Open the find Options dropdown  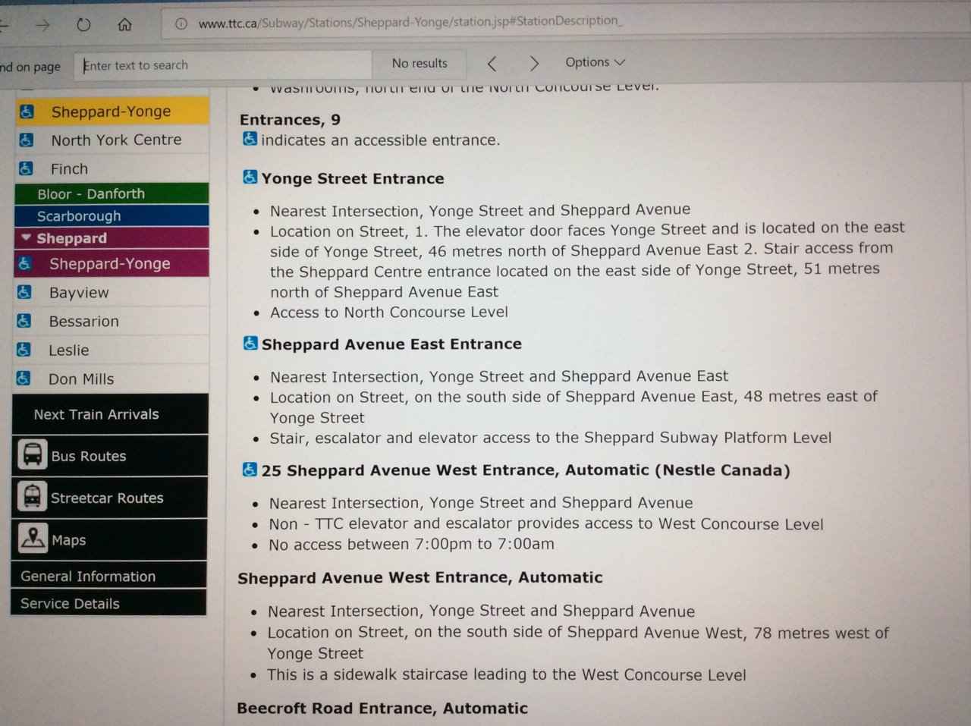click(595, 62)
